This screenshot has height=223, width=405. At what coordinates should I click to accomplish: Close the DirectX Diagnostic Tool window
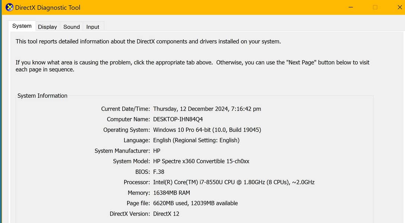coord(400,7)
